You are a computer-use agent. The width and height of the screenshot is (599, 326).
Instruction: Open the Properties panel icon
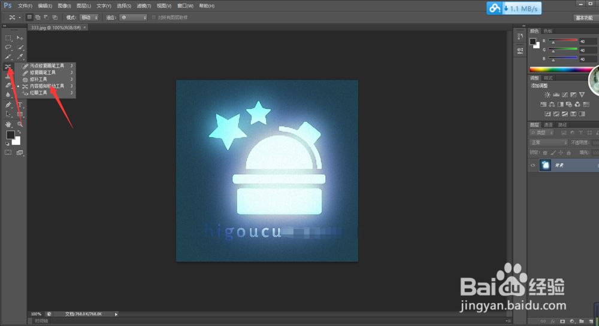pyautogui.click(x=520, y=50)
